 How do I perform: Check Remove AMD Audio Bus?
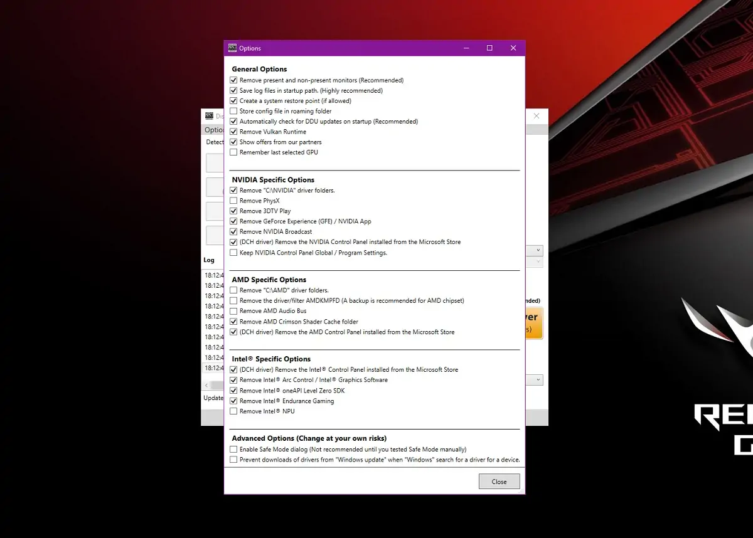click(233, 311)
